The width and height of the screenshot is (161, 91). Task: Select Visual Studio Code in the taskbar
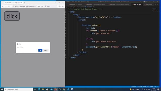pos(68,89)
